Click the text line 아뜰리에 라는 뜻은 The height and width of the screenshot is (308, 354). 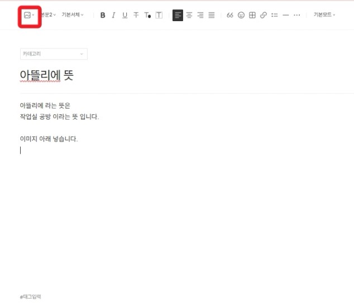coord(45,105)
